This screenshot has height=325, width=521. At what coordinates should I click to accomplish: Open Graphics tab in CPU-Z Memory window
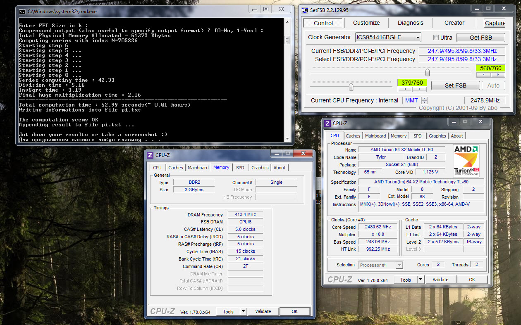(x=260, y=168)
